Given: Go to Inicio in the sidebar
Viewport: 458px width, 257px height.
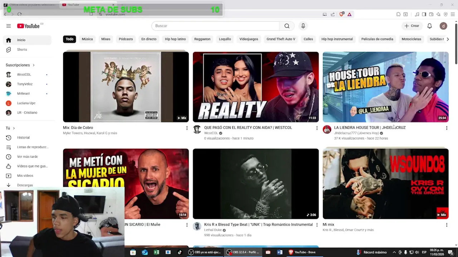Looking at the screenshot, I should (x=27, y=40).
